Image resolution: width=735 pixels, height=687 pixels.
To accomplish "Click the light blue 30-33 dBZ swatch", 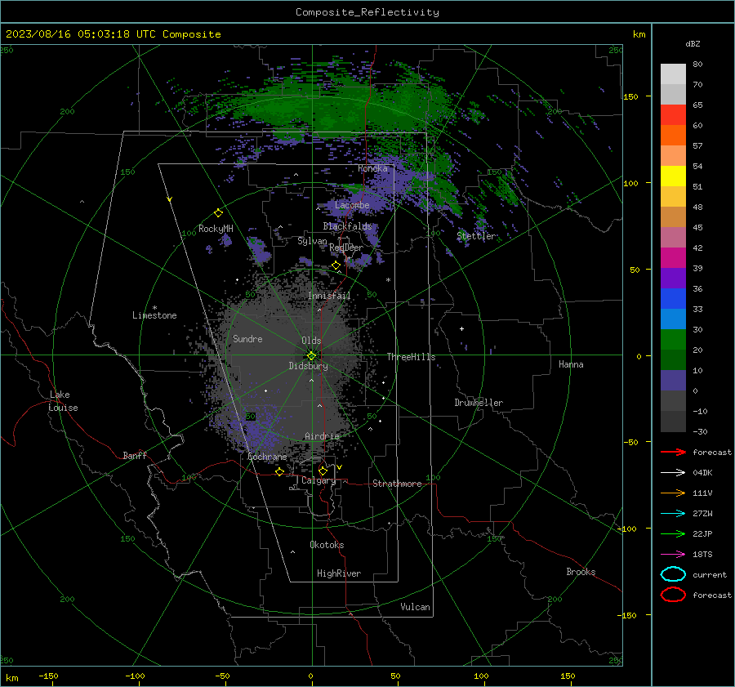I will point(673,319).
